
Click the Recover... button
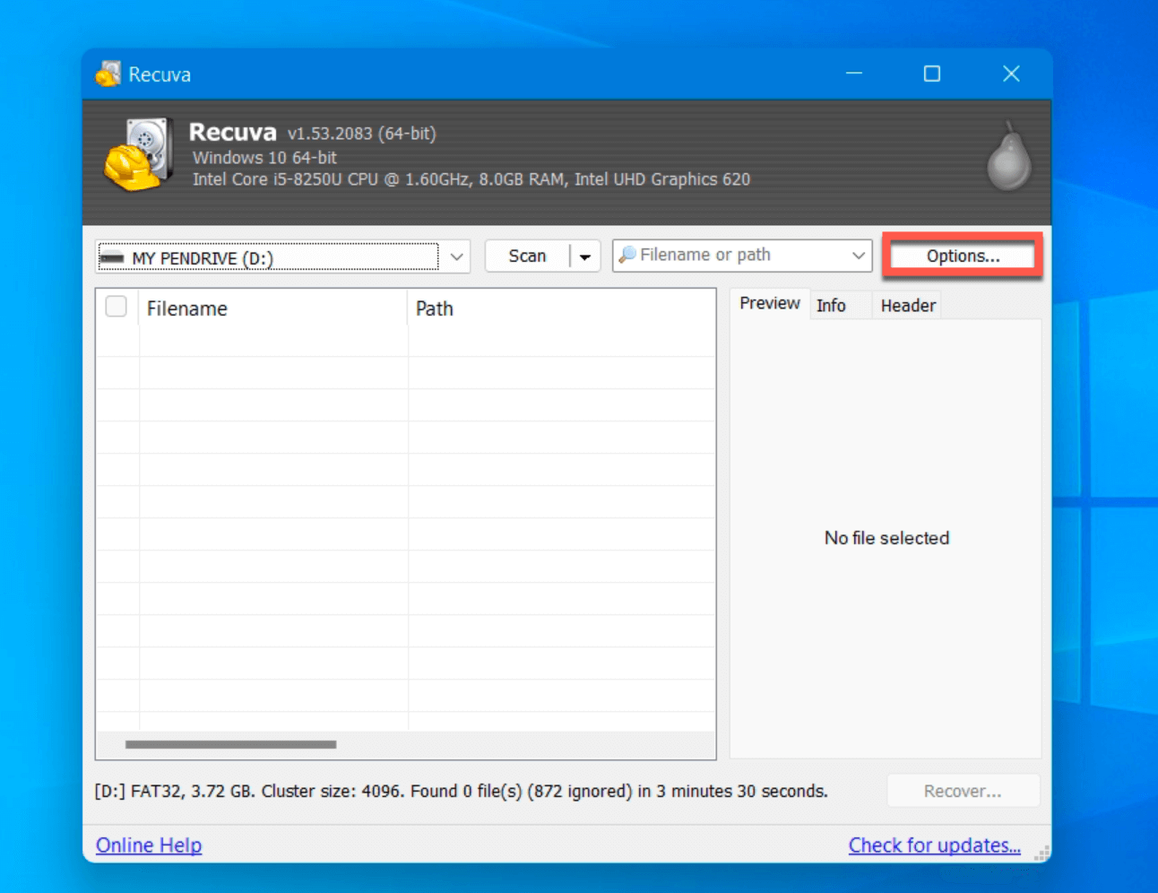click(963, 792)
